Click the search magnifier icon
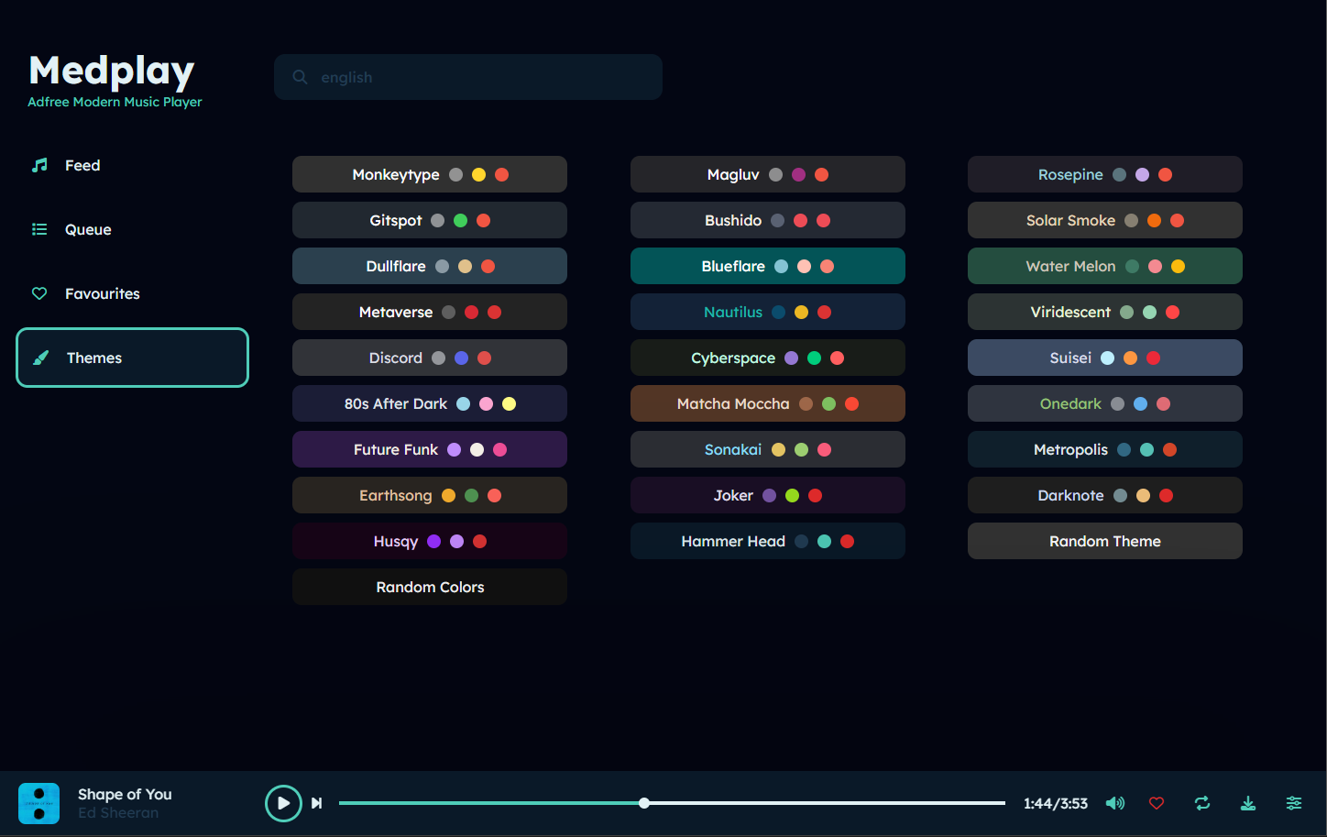This screenshot has width=1327, height=837. (x=300, y=77)
